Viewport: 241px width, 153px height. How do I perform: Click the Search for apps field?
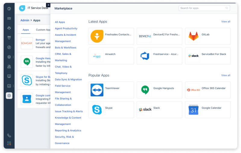click(x=204, y=8)
